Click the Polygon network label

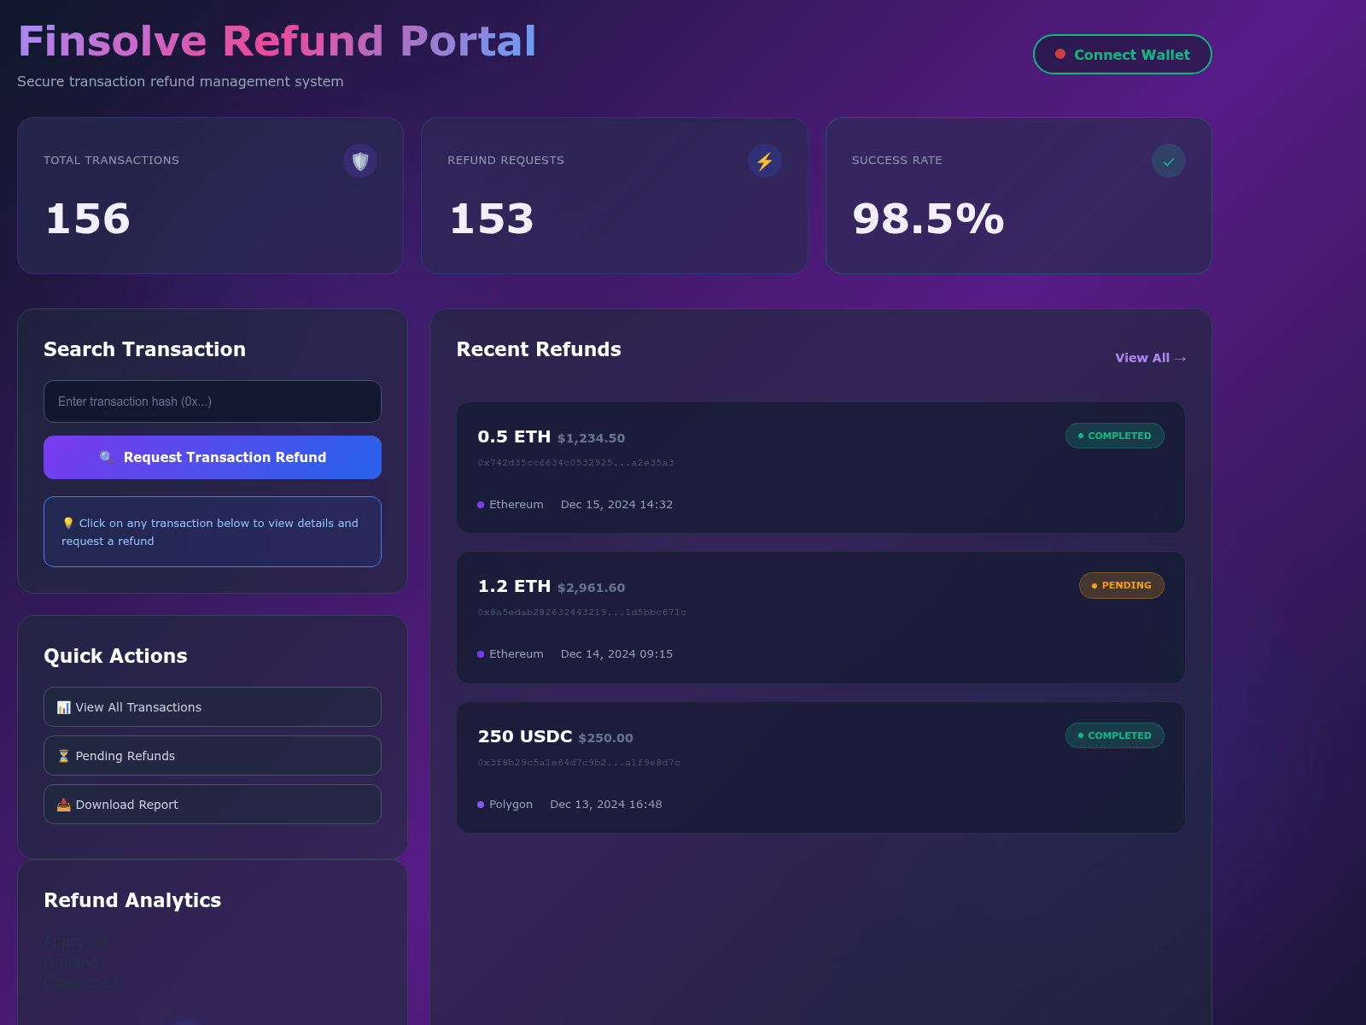coord(511,805)
